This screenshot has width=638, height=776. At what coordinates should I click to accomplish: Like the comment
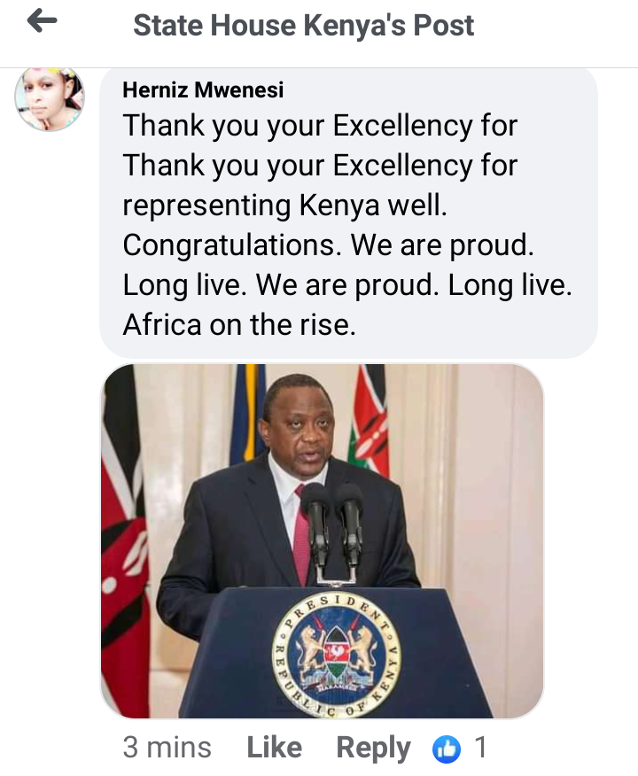pyautogui.click(x=274, y=748)
